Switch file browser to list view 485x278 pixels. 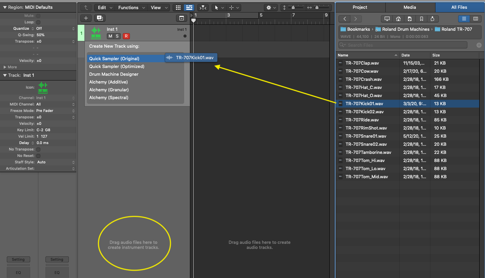(464, 19)
